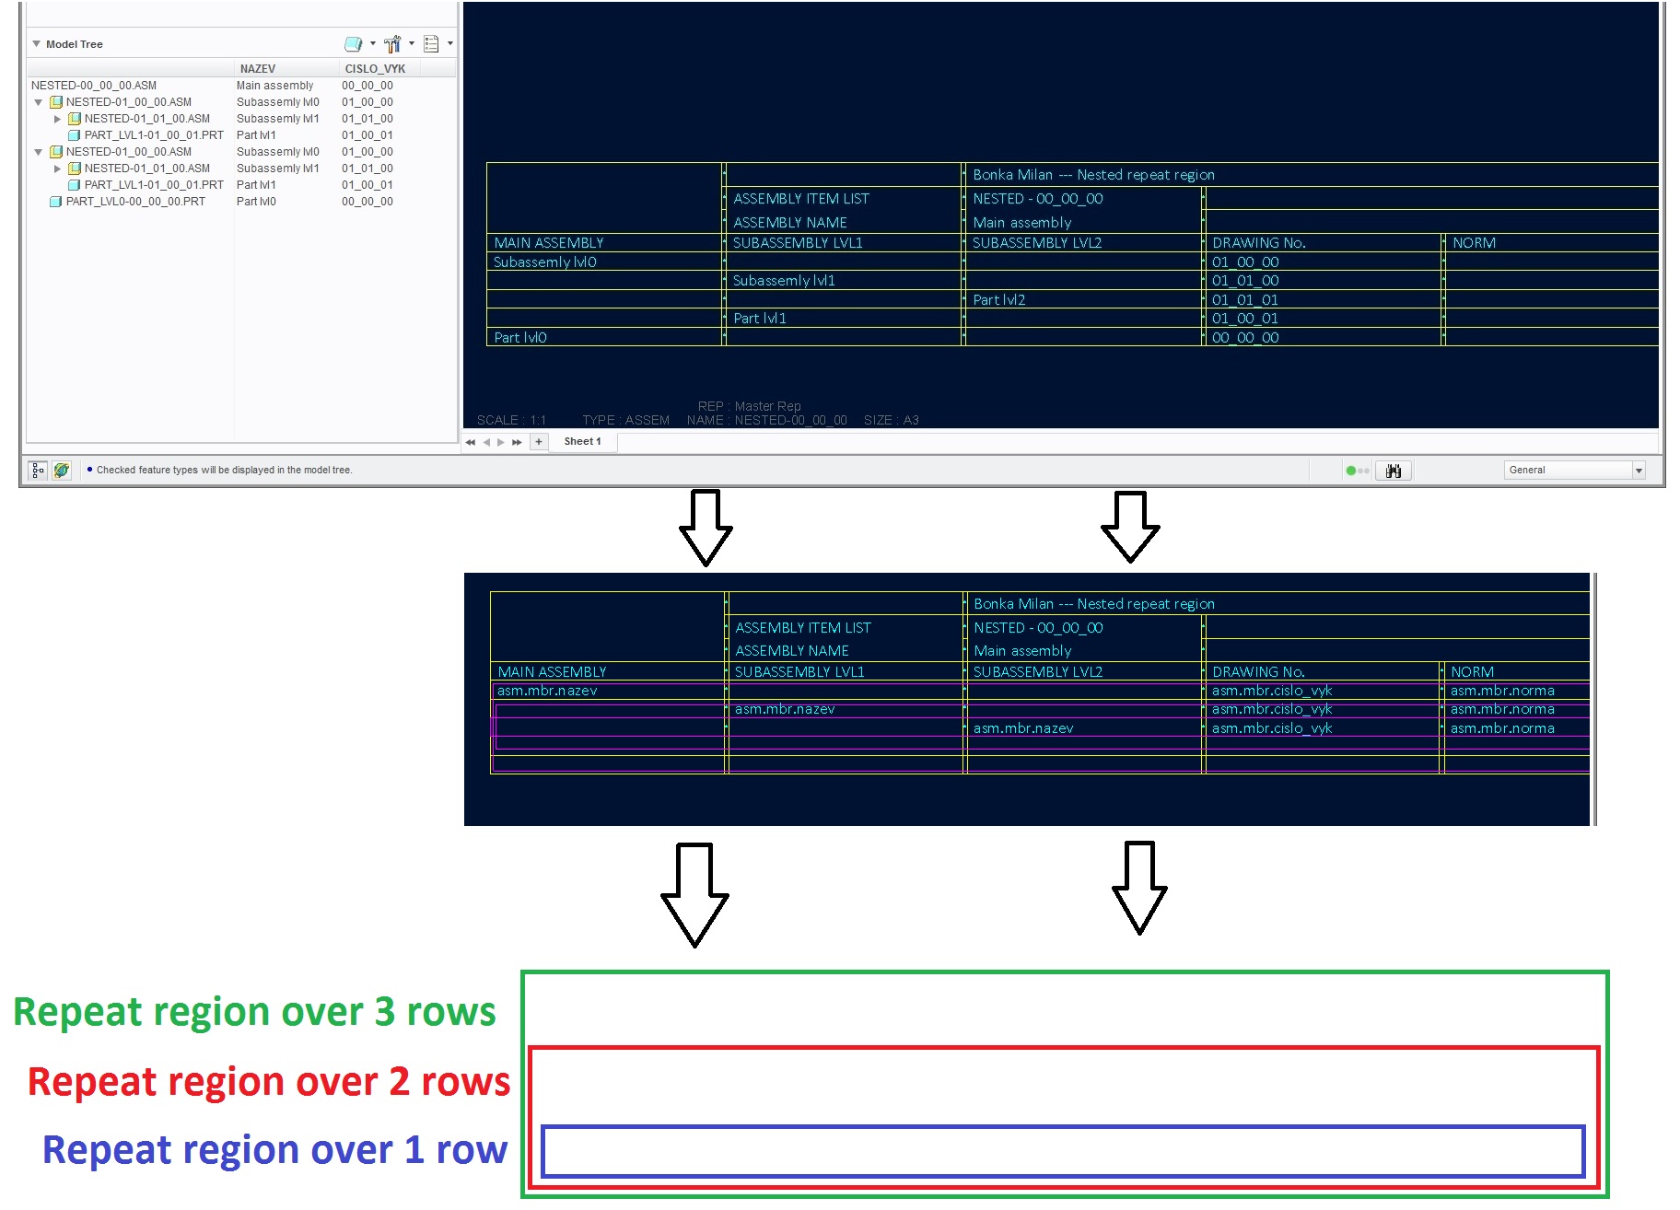Click 'asm.mbr.nazev' under SUBASSEMBLY LVL2 in lower table

click(x=1023, y=728)
